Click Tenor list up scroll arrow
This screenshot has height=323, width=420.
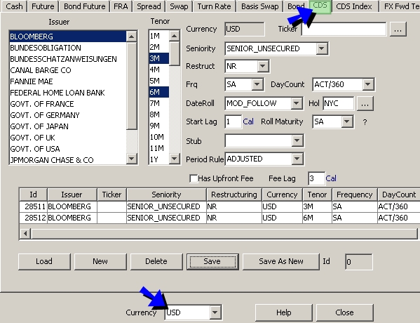click(174, 36)
